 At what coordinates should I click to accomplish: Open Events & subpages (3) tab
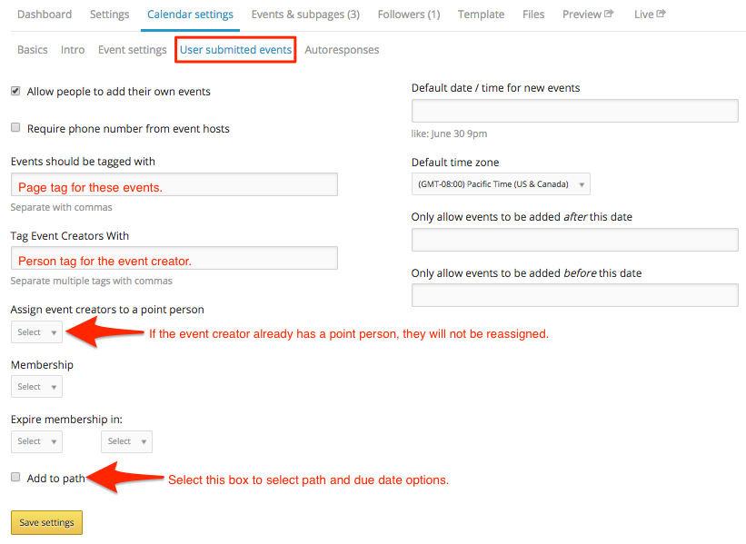pos(305,15)
